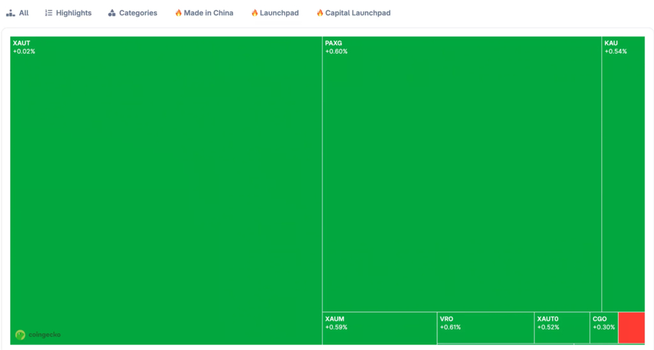Click the flame icon before Launchpad
This screenshot has height=350, width=654.
click(x=255, y=13)
